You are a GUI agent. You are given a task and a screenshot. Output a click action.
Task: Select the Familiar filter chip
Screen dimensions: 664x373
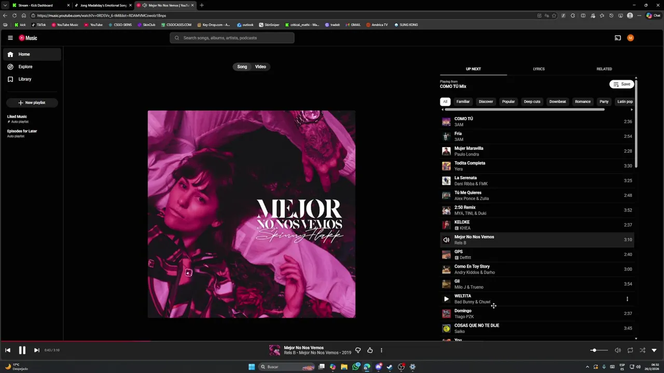tap(463, 102)
